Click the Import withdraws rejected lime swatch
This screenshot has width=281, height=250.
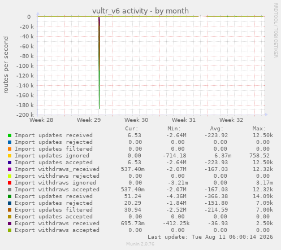(10, 176)
